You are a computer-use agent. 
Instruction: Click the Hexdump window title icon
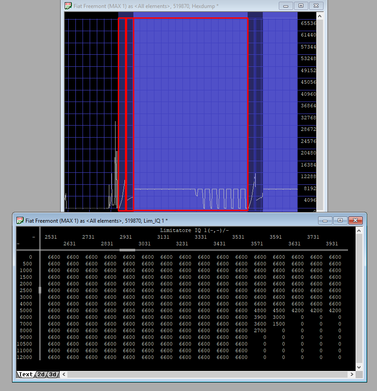pos(68,6)
